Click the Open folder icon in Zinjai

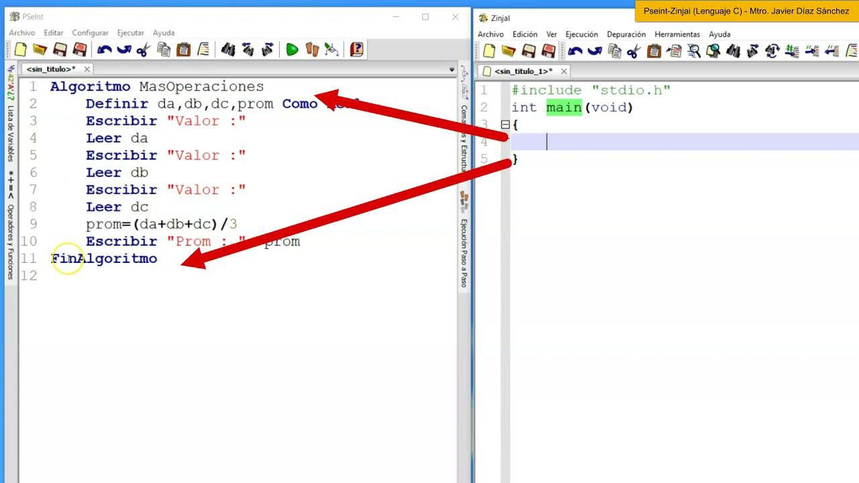tap(509, 52)
